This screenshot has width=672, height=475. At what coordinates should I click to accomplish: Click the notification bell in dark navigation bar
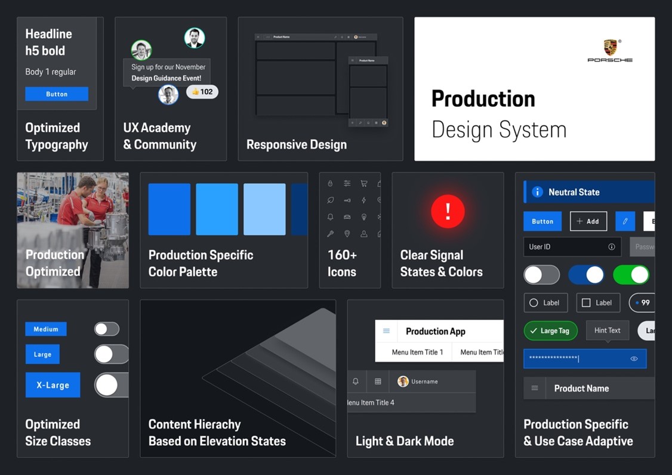coord(356,381)
